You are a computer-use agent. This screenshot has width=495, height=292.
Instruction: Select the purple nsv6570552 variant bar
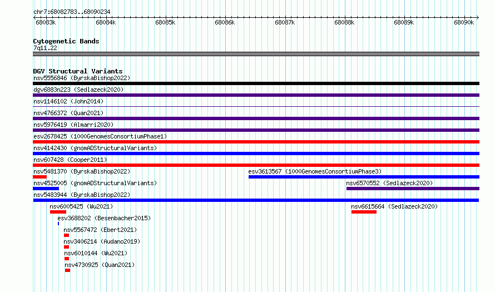coord(413,189)
